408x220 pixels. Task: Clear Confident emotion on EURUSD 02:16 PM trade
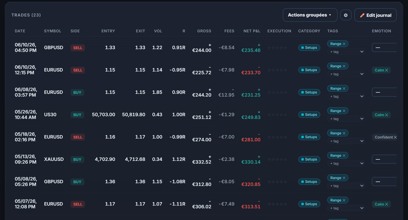tap(395, 137)
